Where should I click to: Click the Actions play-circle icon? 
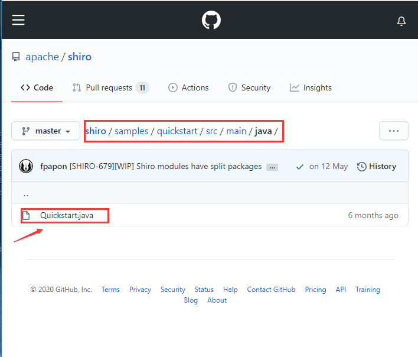click(173, 87)
